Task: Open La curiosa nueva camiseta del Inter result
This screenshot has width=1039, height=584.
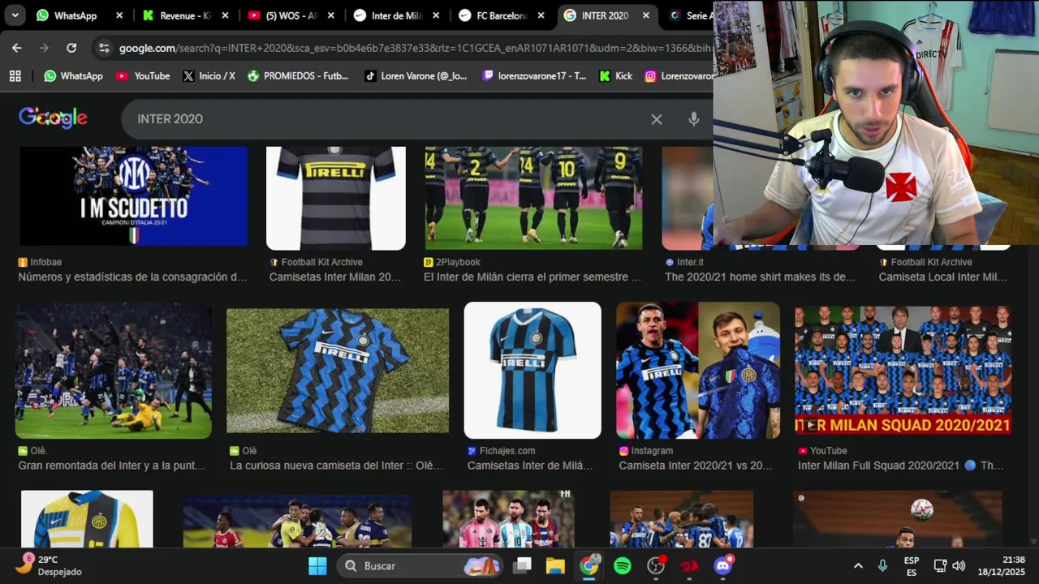Action: click(x=337, y=466)
